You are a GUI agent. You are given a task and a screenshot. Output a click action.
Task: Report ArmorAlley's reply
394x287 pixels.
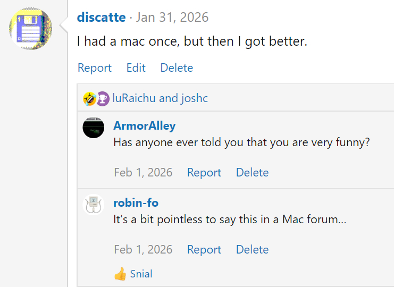tap(204, 173)
